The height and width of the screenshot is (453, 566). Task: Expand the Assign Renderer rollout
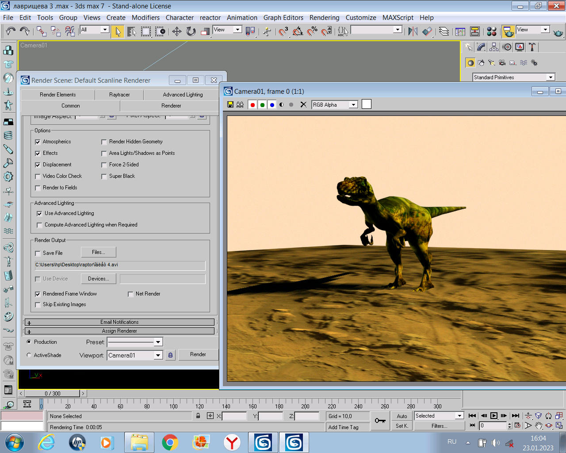coord(119,331)
